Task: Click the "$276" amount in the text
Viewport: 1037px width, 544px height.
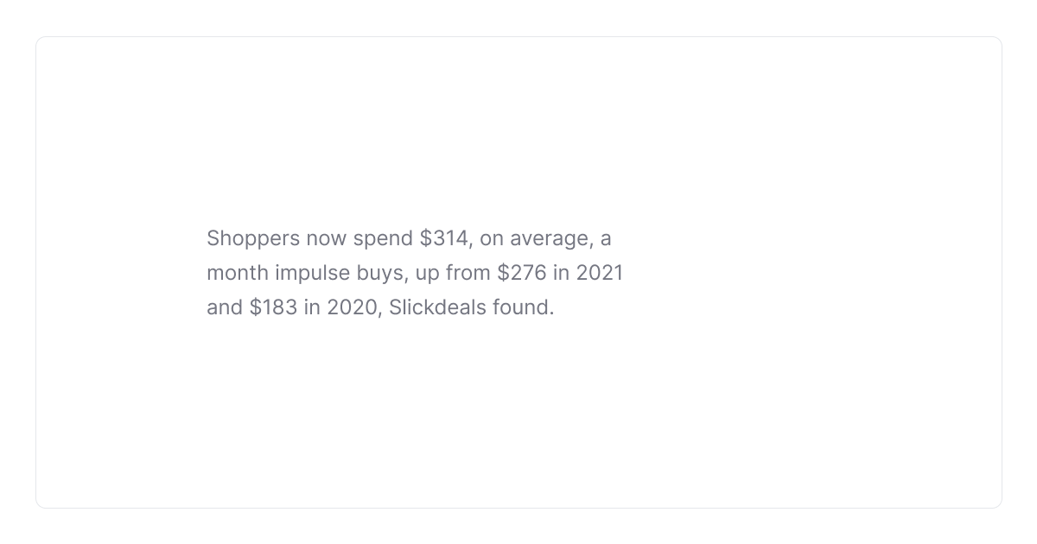Action: point(521,273)
